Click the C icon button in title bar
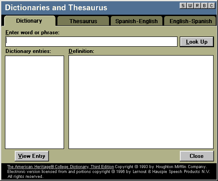 (211, 6)
